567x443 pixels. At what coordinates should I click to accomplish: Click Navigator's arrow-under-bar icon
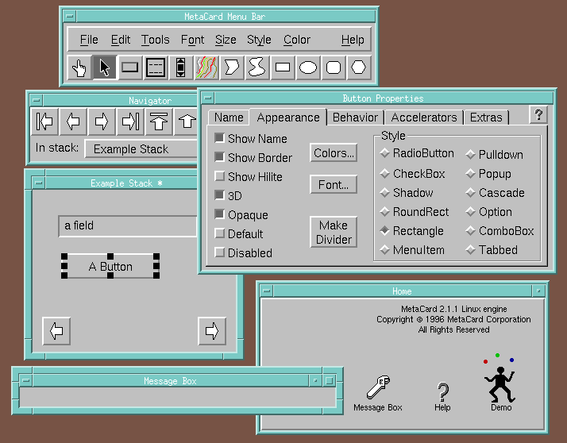tap(159, 121)
